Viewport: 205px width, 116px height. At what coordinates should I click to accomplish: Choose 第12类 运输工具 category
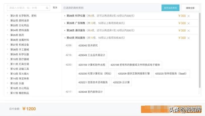[x=19, y=69]
